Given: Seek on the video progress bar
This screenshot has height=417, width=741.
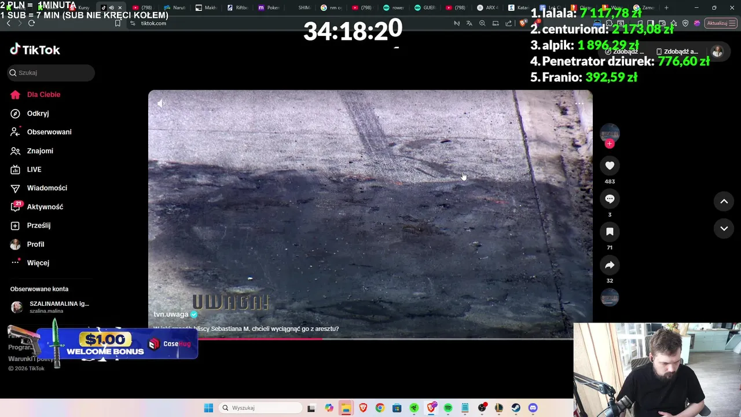Looking at the screenshot, I should click(370, 339).
